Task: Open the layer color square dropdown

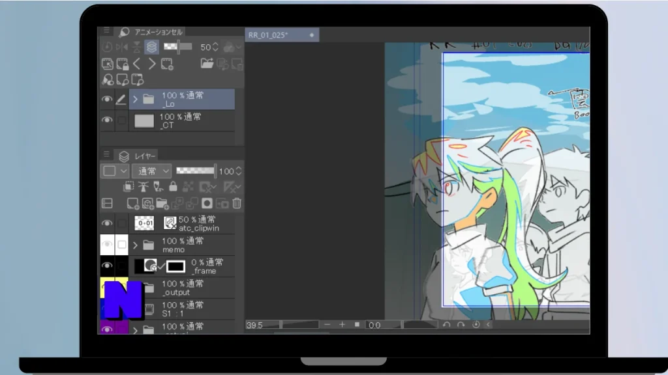Action: [x=115, y=171]
